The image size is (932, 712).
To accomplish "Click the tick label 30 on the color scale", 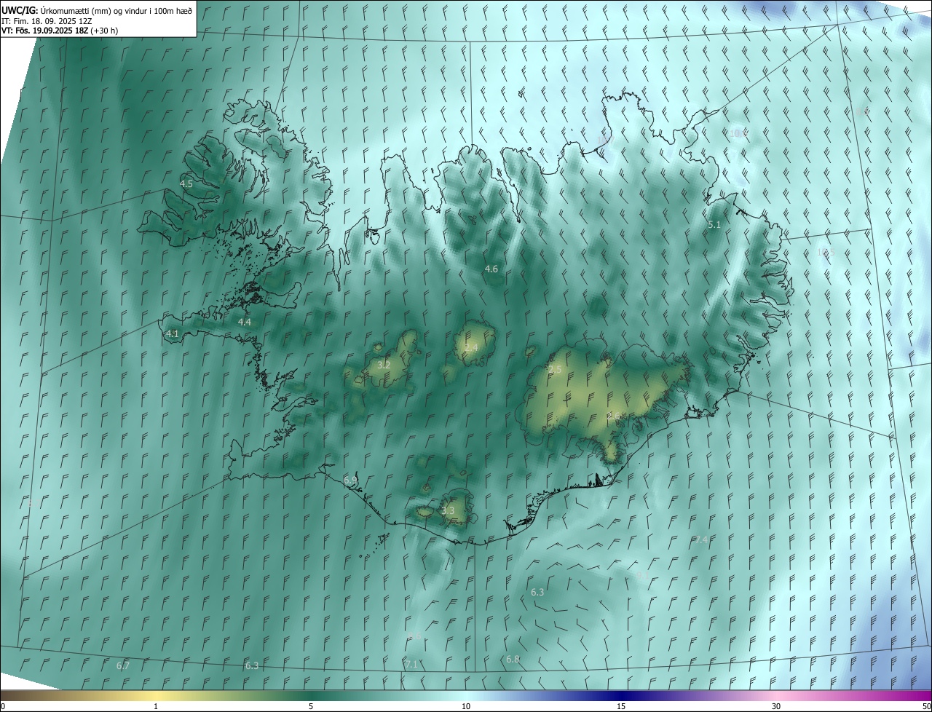I will coord(776,706).
